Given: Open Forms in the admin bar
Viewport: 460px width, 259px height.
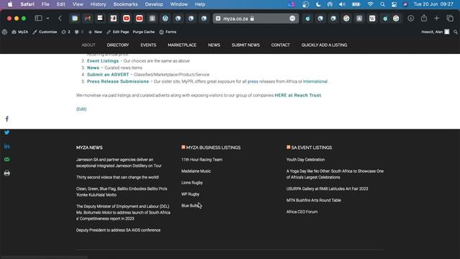Looking at the screenshot, I should [167, 32].
